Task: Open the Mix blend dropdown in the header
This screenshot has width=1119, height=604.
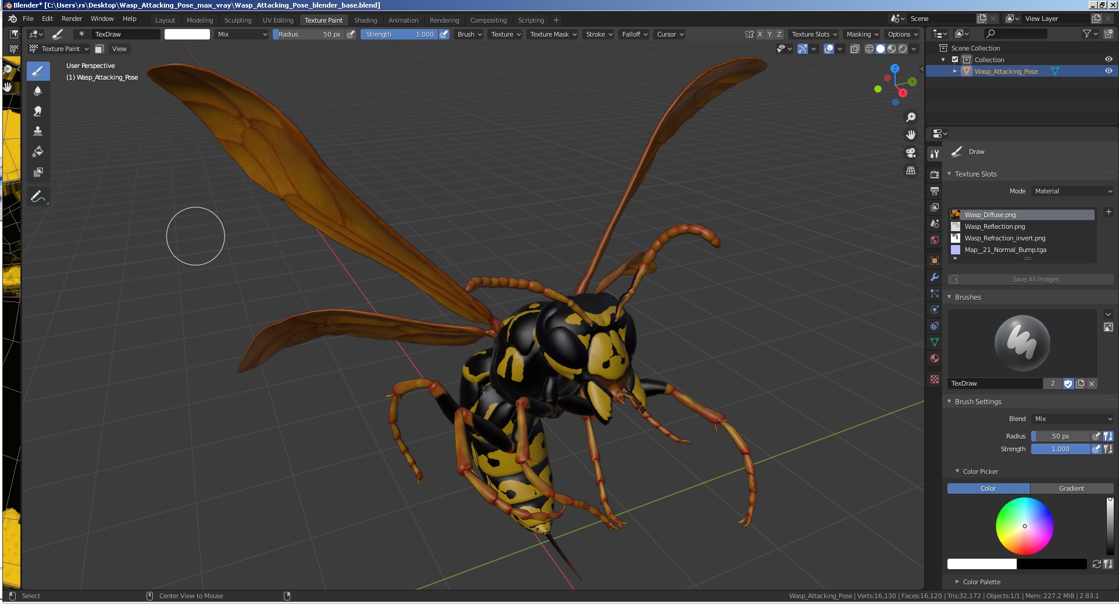Action: (241, 34)
